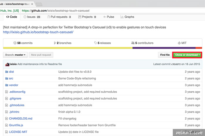Open commit 'Fill changelog'
Screen dimensions: 205x136
point(67,118)
